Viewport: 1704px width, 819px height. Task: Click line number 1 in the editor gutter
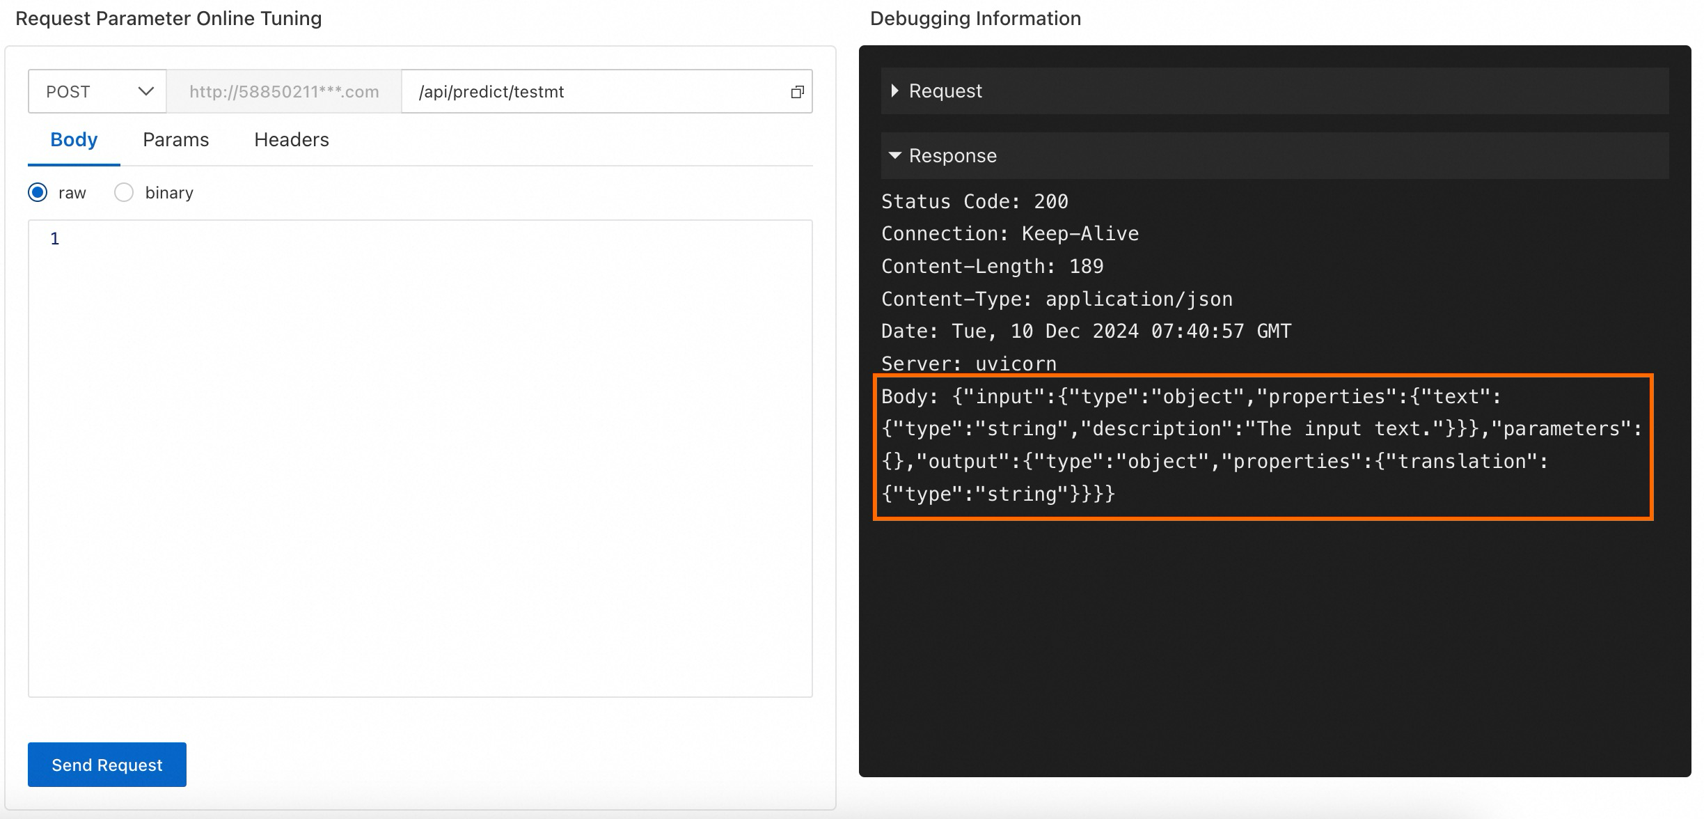click(54, 238)
